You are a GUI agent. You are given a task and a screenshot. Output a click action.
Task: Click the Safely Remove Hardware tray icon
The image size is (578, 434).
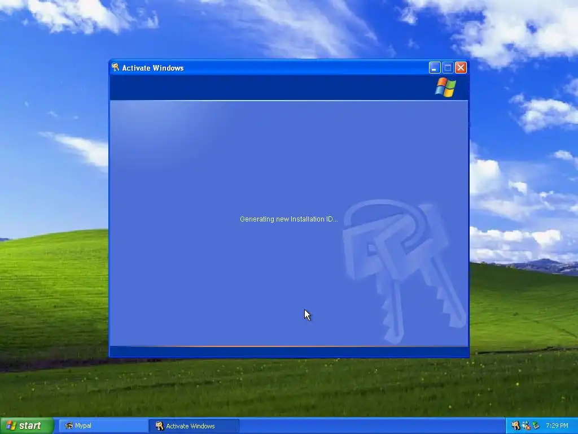pos(536,426)
